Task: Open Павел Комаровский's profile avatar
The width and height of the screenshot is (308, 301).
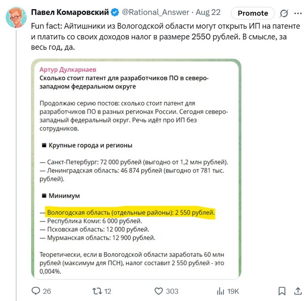Action: [x=16, y=17]
